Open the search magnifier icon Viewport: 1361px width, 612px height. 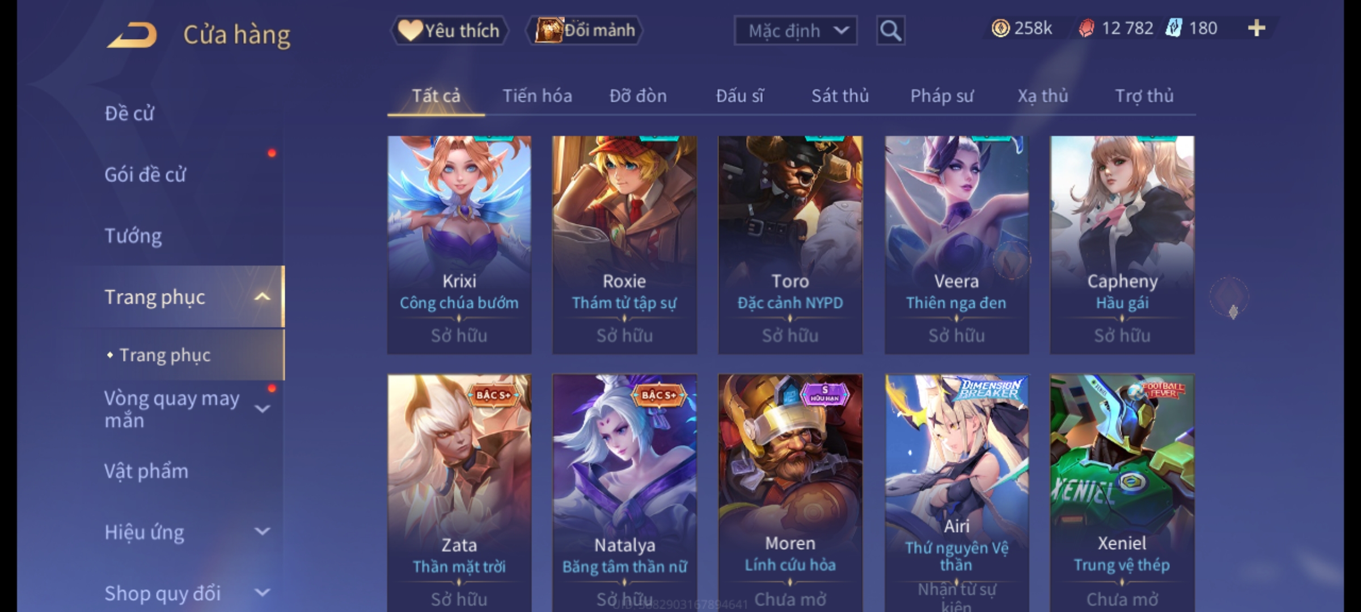[x=890, y=31]
